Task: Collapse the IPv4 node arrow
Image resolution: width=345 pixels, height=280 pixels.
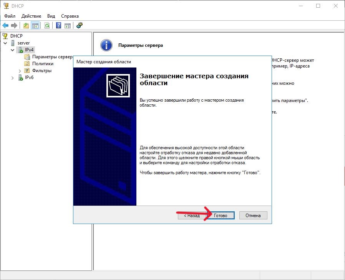Action: [x=13, y=50]
